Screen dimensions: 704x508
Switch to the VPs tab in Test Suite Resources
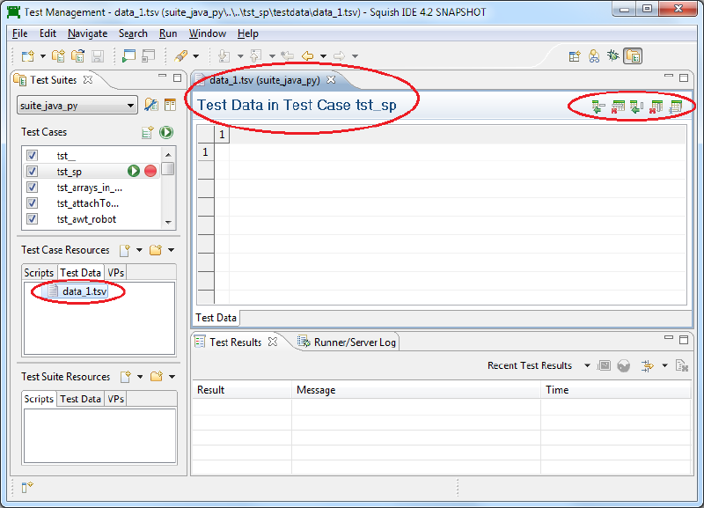[x=114, y=399]
